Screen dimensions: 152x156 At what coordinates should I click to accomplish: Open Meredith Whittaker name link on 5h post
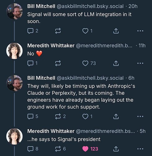(x=51, y=131)
